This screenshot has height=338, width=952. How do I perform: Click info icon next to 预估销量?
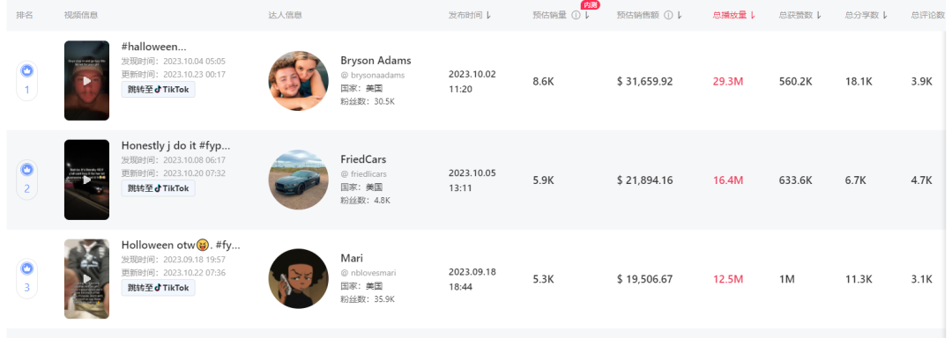click(x=576, y=15)
